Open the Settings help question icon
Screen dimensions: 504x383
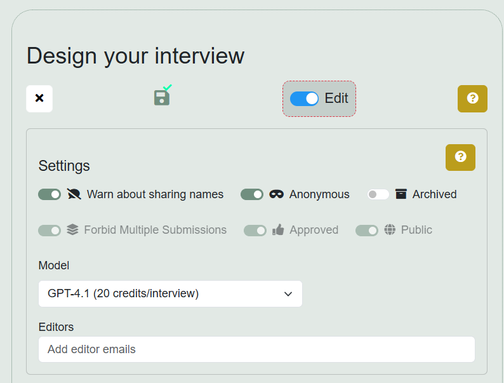click(460, 157)
